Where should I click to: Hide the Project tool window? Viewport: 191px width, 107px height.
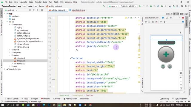pyautogui.click(x=46, y=10)
